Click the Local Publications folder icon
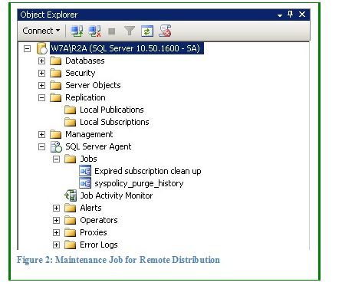Viewport: 342px width, 289px height. tap(71, 110)
